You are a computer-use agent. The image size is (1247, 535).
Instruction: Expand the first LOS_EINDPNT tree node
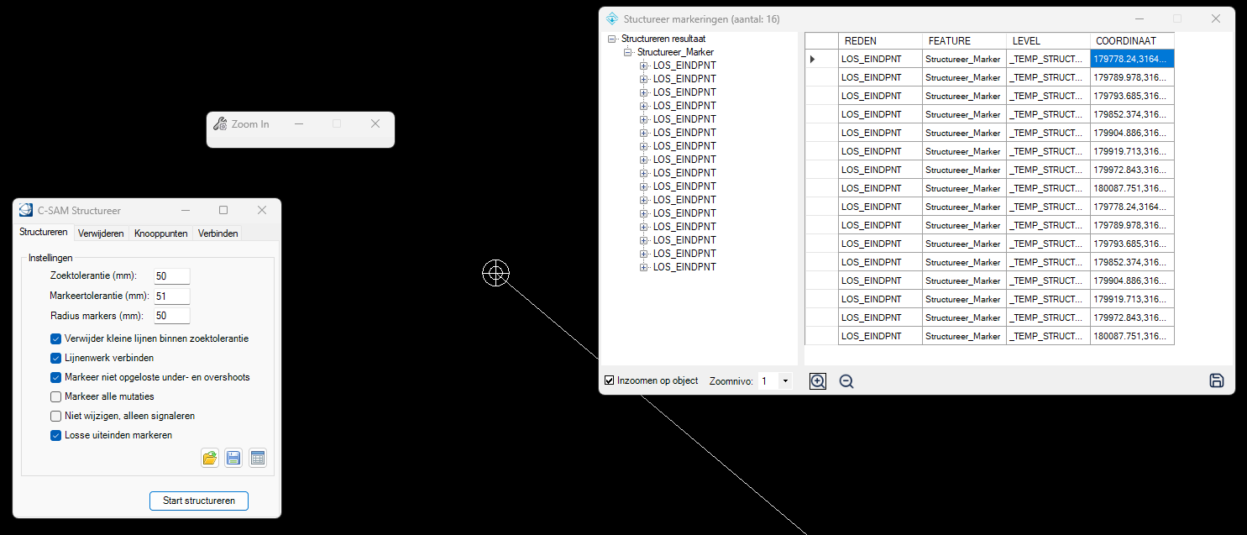644,66
